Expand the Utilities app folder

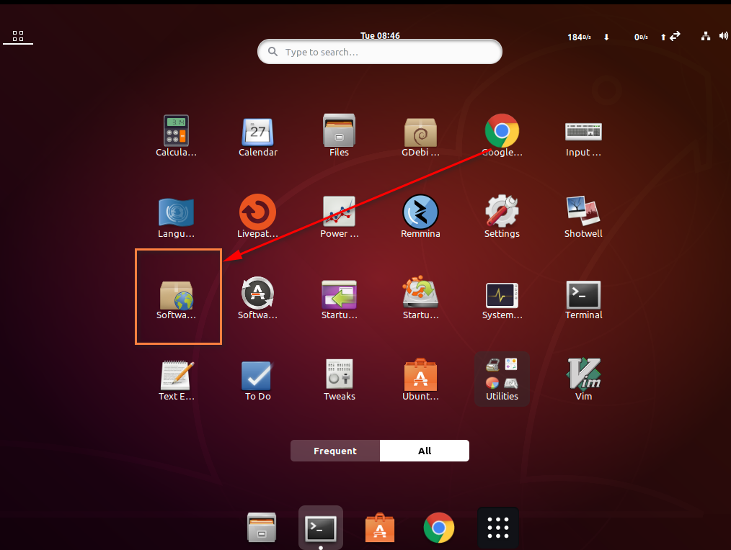(502, 379)
